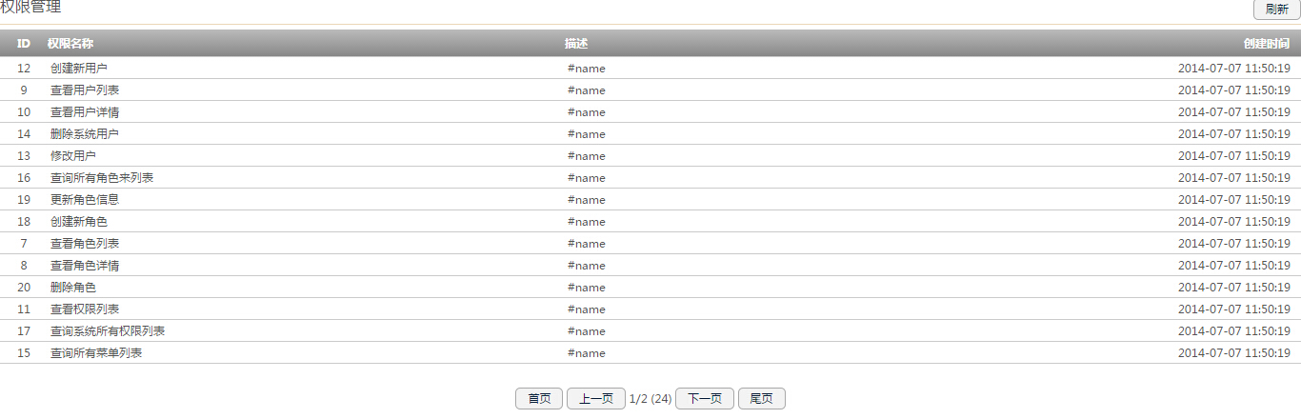This screenshot has width=1301, height=419.
Task: Select the 删除系统用户 permission
Action: [x=650, y=134]
